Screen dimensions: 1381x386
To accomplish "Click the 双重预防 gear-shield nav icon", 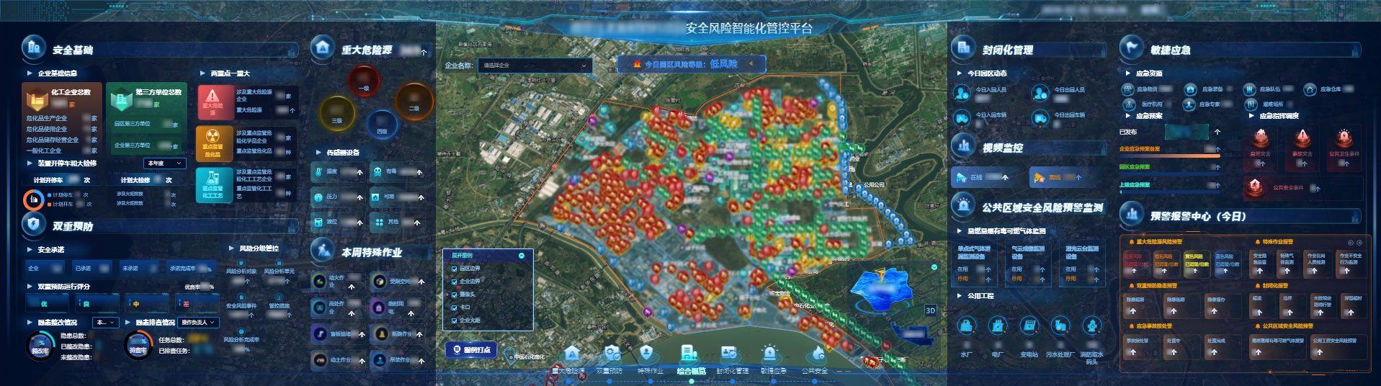I will [611, 354].
